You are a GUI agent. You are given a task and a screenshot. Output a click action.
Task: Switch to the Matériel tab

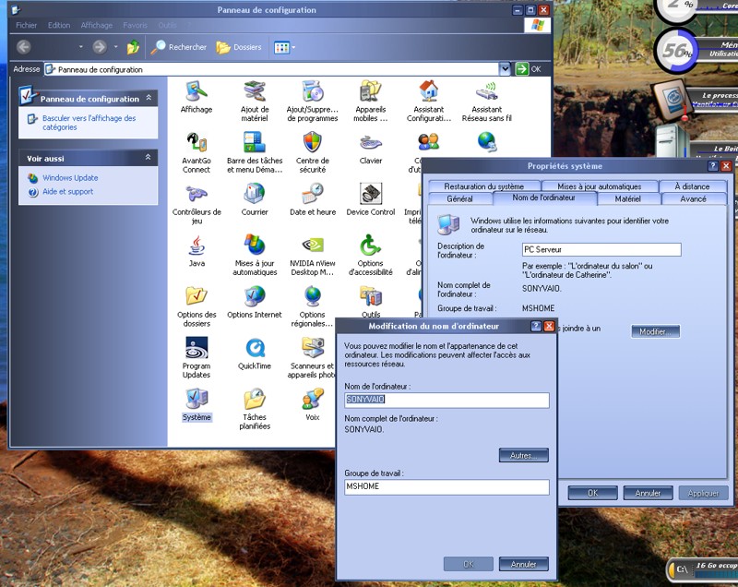(x=627, y=198)
